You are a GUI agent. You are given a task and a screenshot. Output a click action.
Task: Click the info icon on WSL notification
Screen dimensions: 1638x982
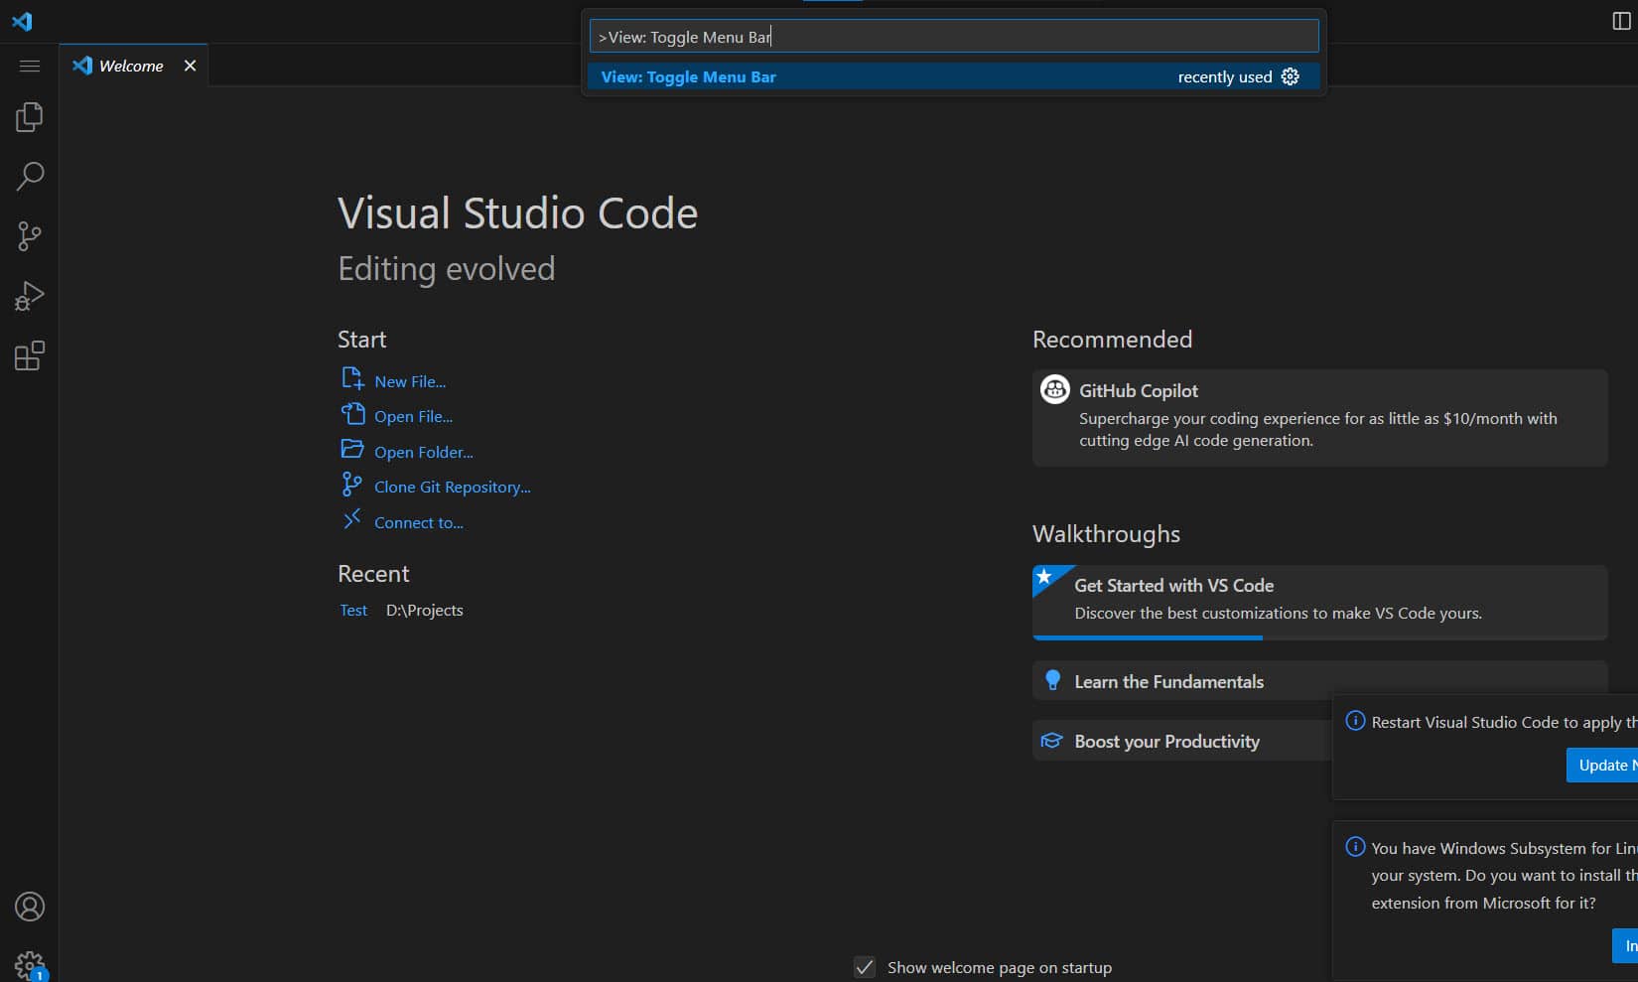[x=1355, y=847]
